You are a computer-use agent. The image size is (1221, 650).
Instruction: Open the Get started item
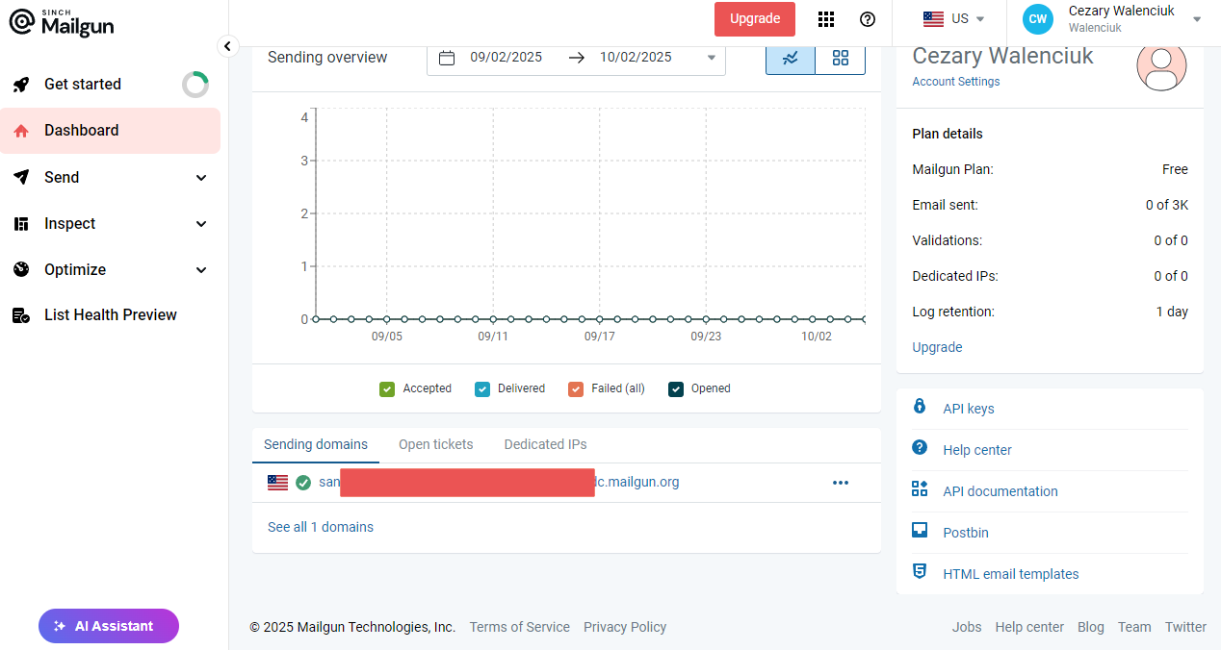tap(110, 85)
